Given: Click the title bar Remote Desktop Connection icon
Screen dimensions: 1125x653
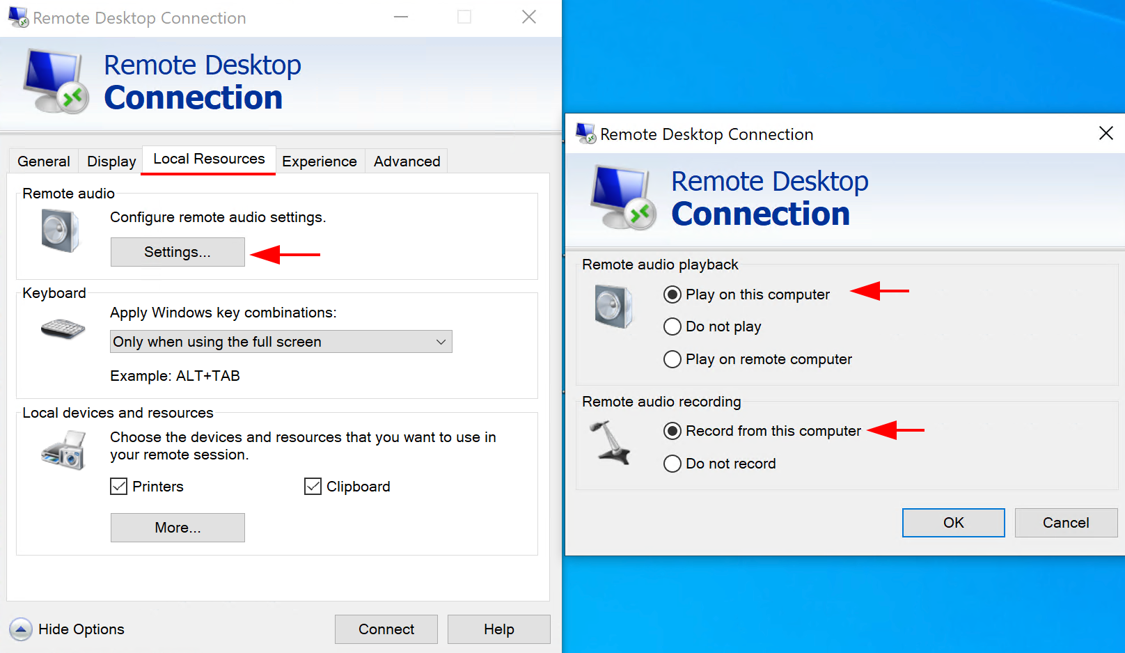Looking at the screenshot, I should (x=17, y=17).
